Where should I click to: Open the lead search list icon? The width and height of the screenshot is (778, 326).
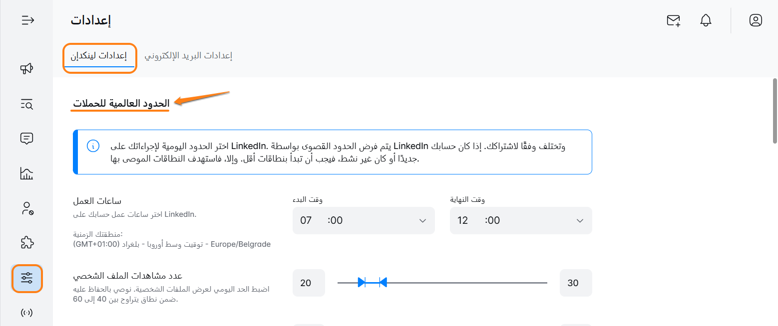point(27,104)
